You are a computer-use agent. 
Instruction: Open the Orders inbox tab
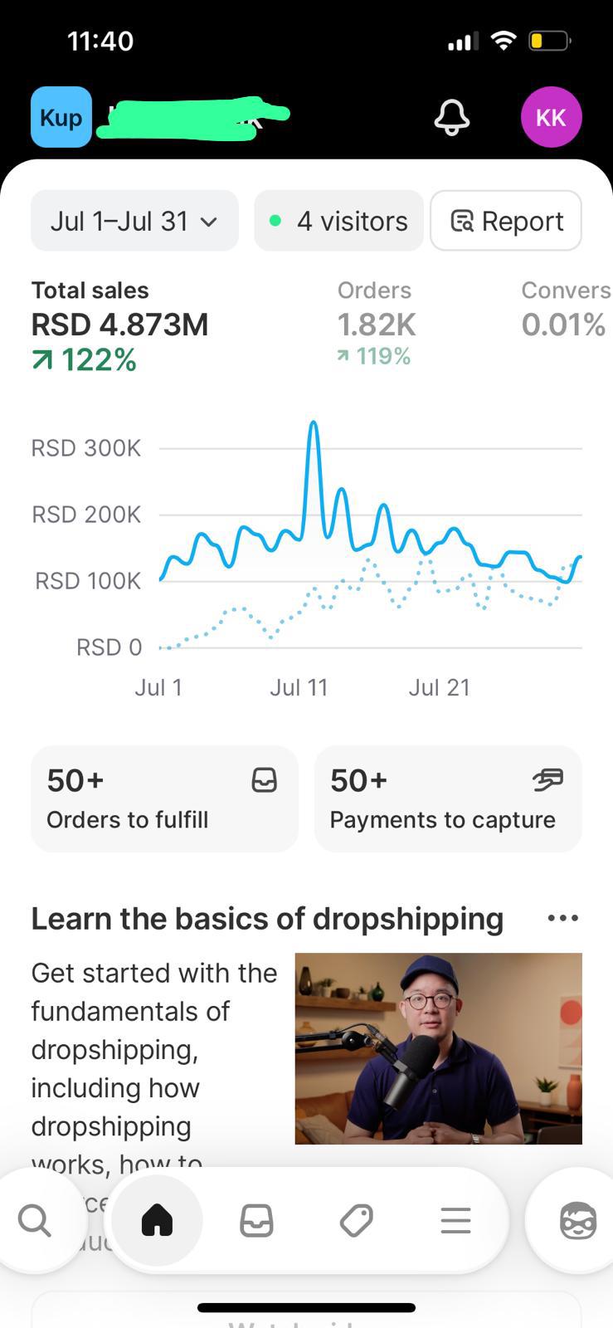(256, 1221)
